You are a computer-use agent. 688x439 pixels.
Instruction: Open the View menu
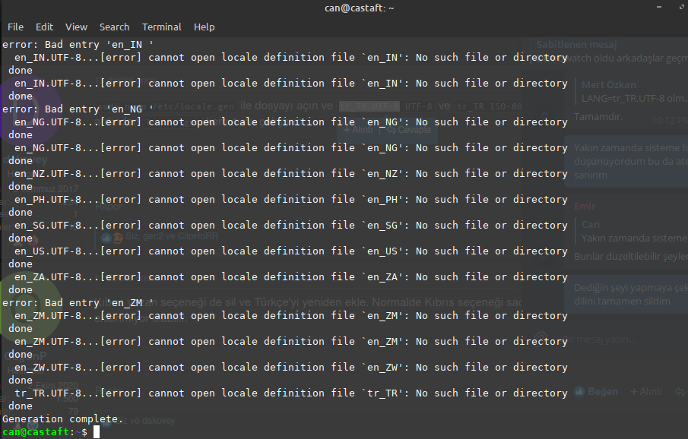76,27
